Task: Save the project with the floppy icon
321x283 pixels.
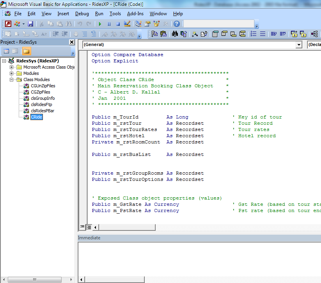Action: click(x=30, y=24)
